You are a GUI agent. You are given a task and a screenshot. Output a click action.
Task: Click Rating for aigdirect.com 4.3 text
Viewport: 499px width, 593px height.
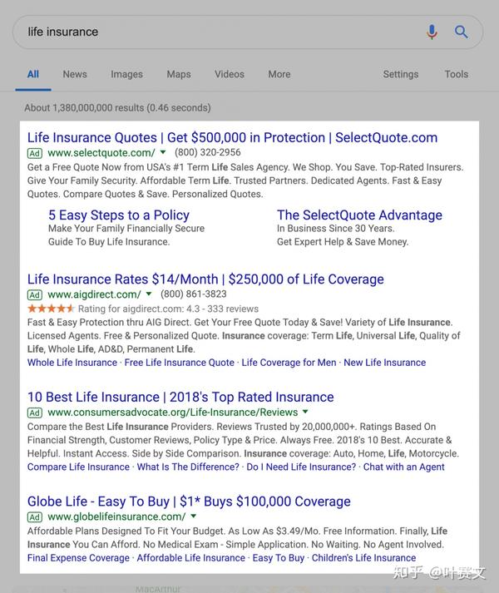168,309
